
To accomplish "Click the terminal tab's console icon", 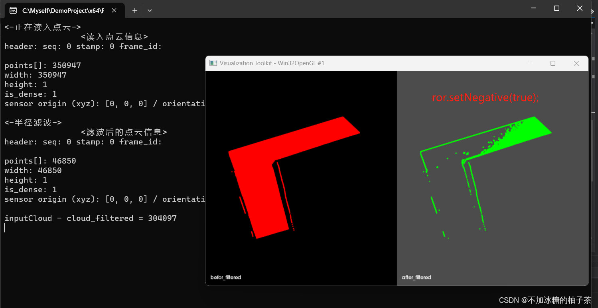I will (13, 10).
